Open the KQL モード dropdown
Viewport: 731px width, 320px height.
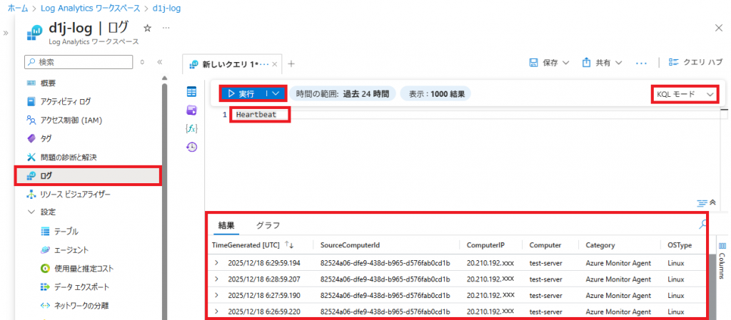click(x=685, y=94)
